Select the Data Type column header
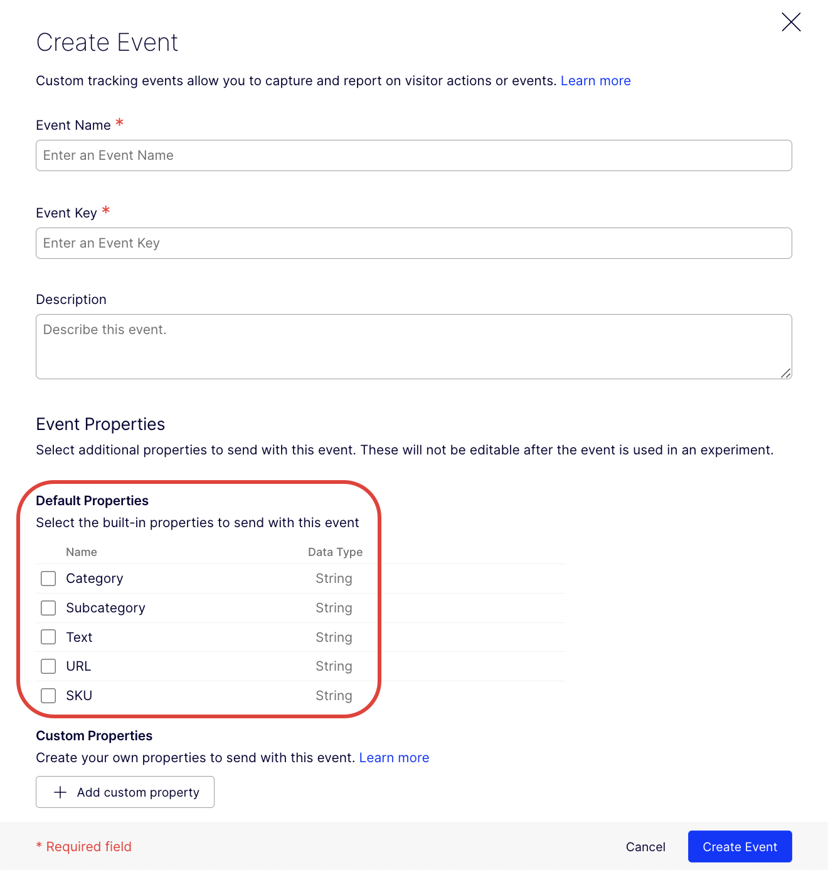The width and height of the screenshot is (828, 870). coord(335,552)
